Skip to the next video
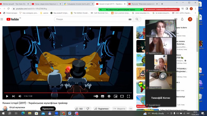This screenshot has width=207, height=116. pos(13,96)
